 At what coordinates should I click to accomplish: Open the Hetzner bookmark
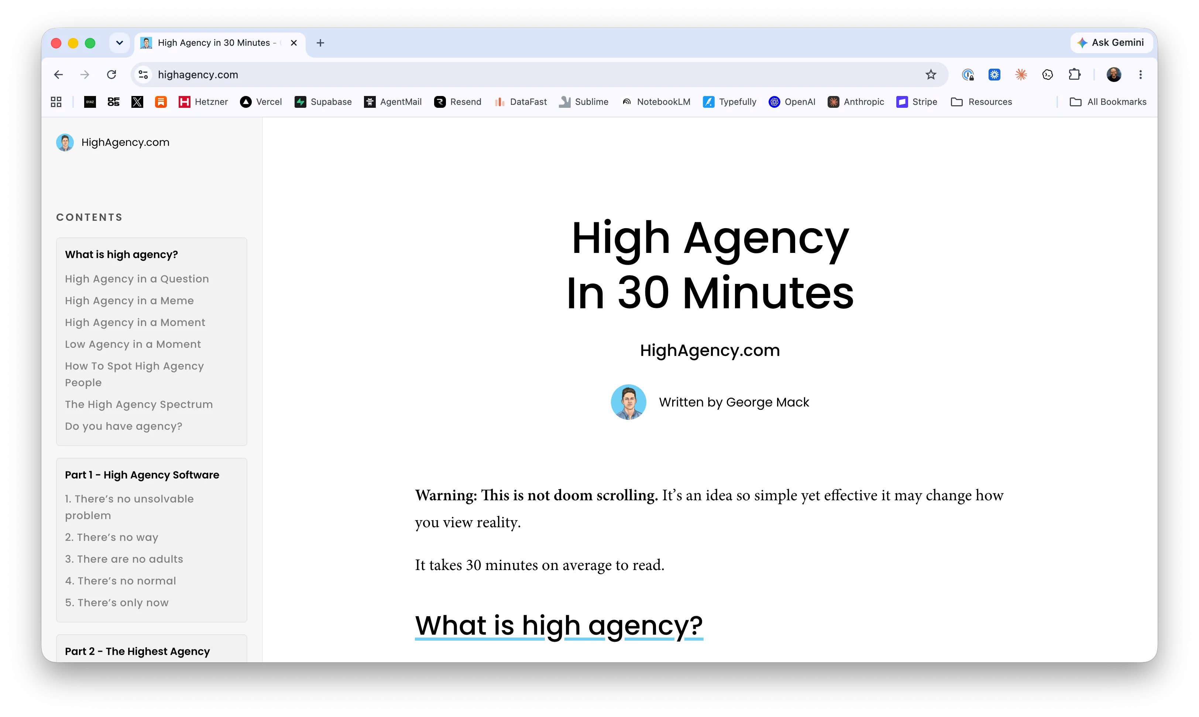[203, 102]
